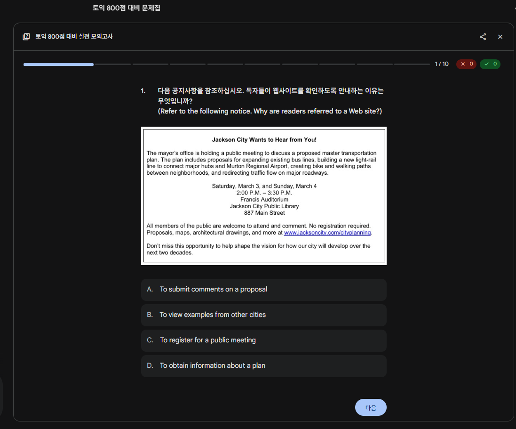Click the red incorrect count badge

click(466, 64)
